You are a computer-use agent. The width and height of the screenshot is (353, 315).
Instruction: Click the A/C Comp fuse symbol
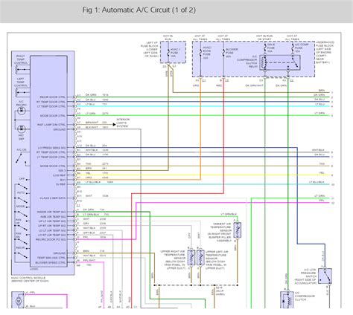[293, 48]
